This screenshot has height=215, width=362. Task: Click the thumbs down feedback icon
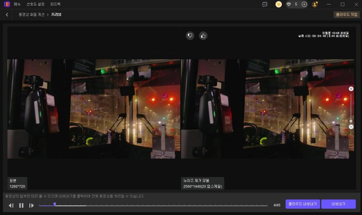[x=191, y=36]
